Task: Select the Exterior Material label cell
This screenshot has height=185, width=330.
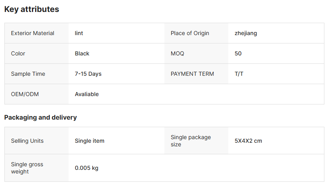Action: coord(33,33)
